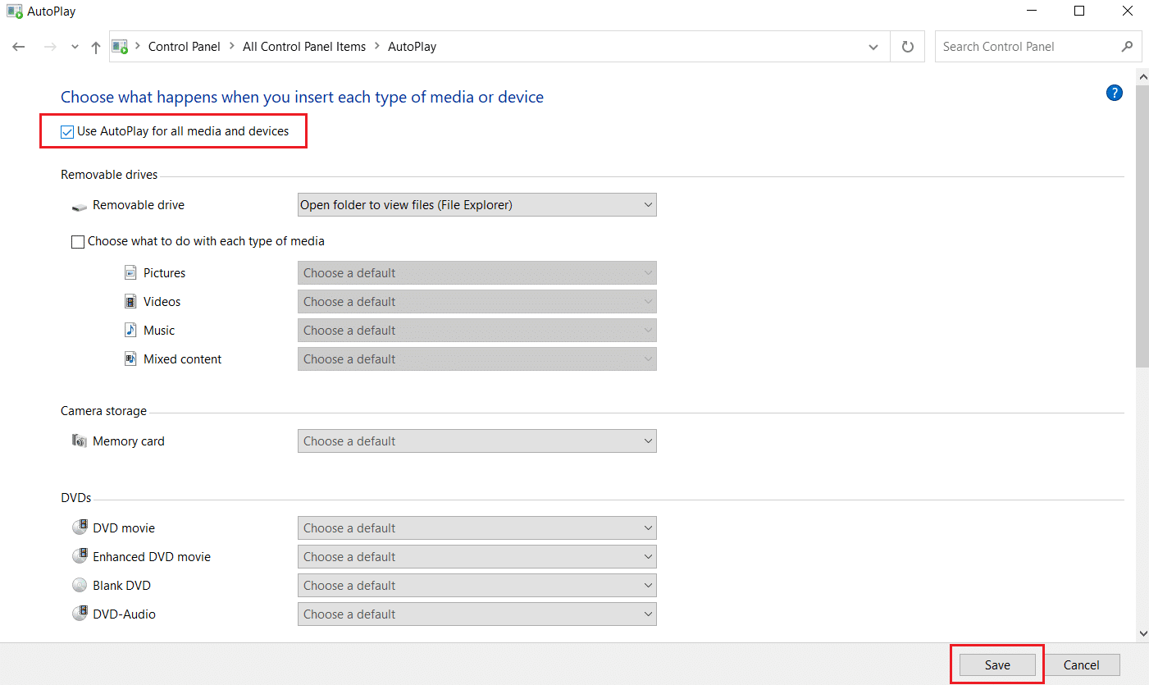Click the Search Control Panel field
The width and height of the screenshot is (1149, 685).
click(1028, 47)
